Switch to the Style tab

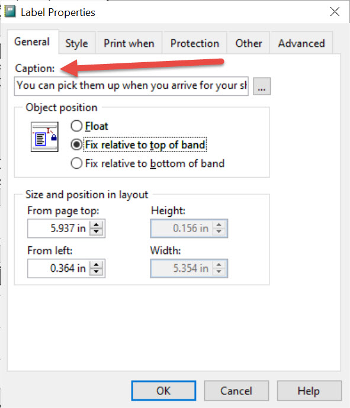(77, 43)
